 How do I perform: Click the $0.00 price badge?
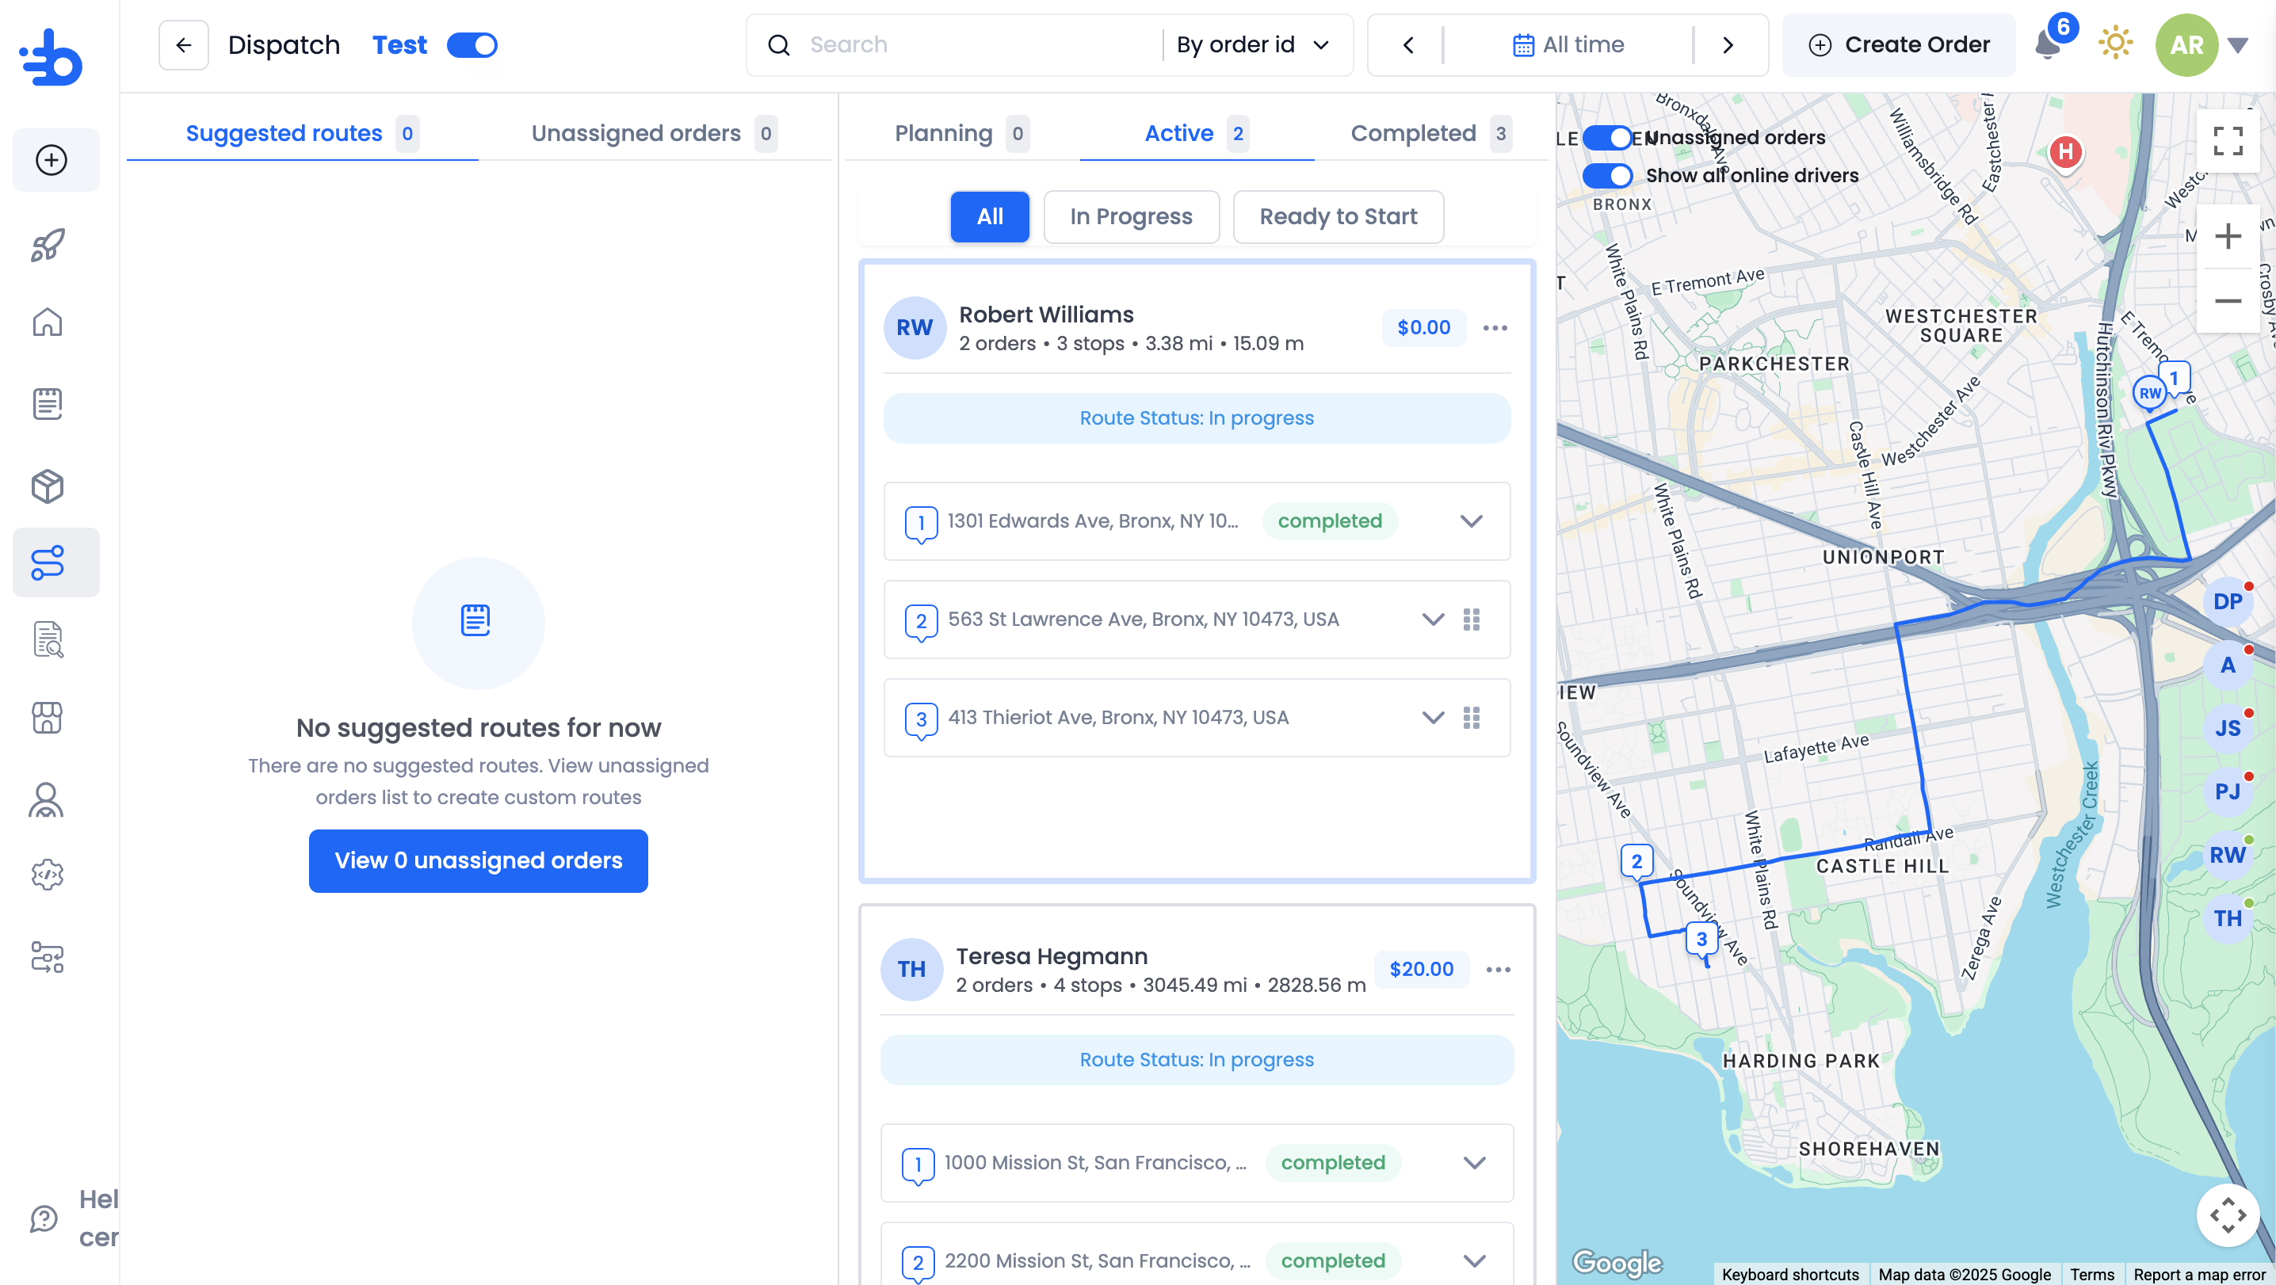tap(1423, 328)
